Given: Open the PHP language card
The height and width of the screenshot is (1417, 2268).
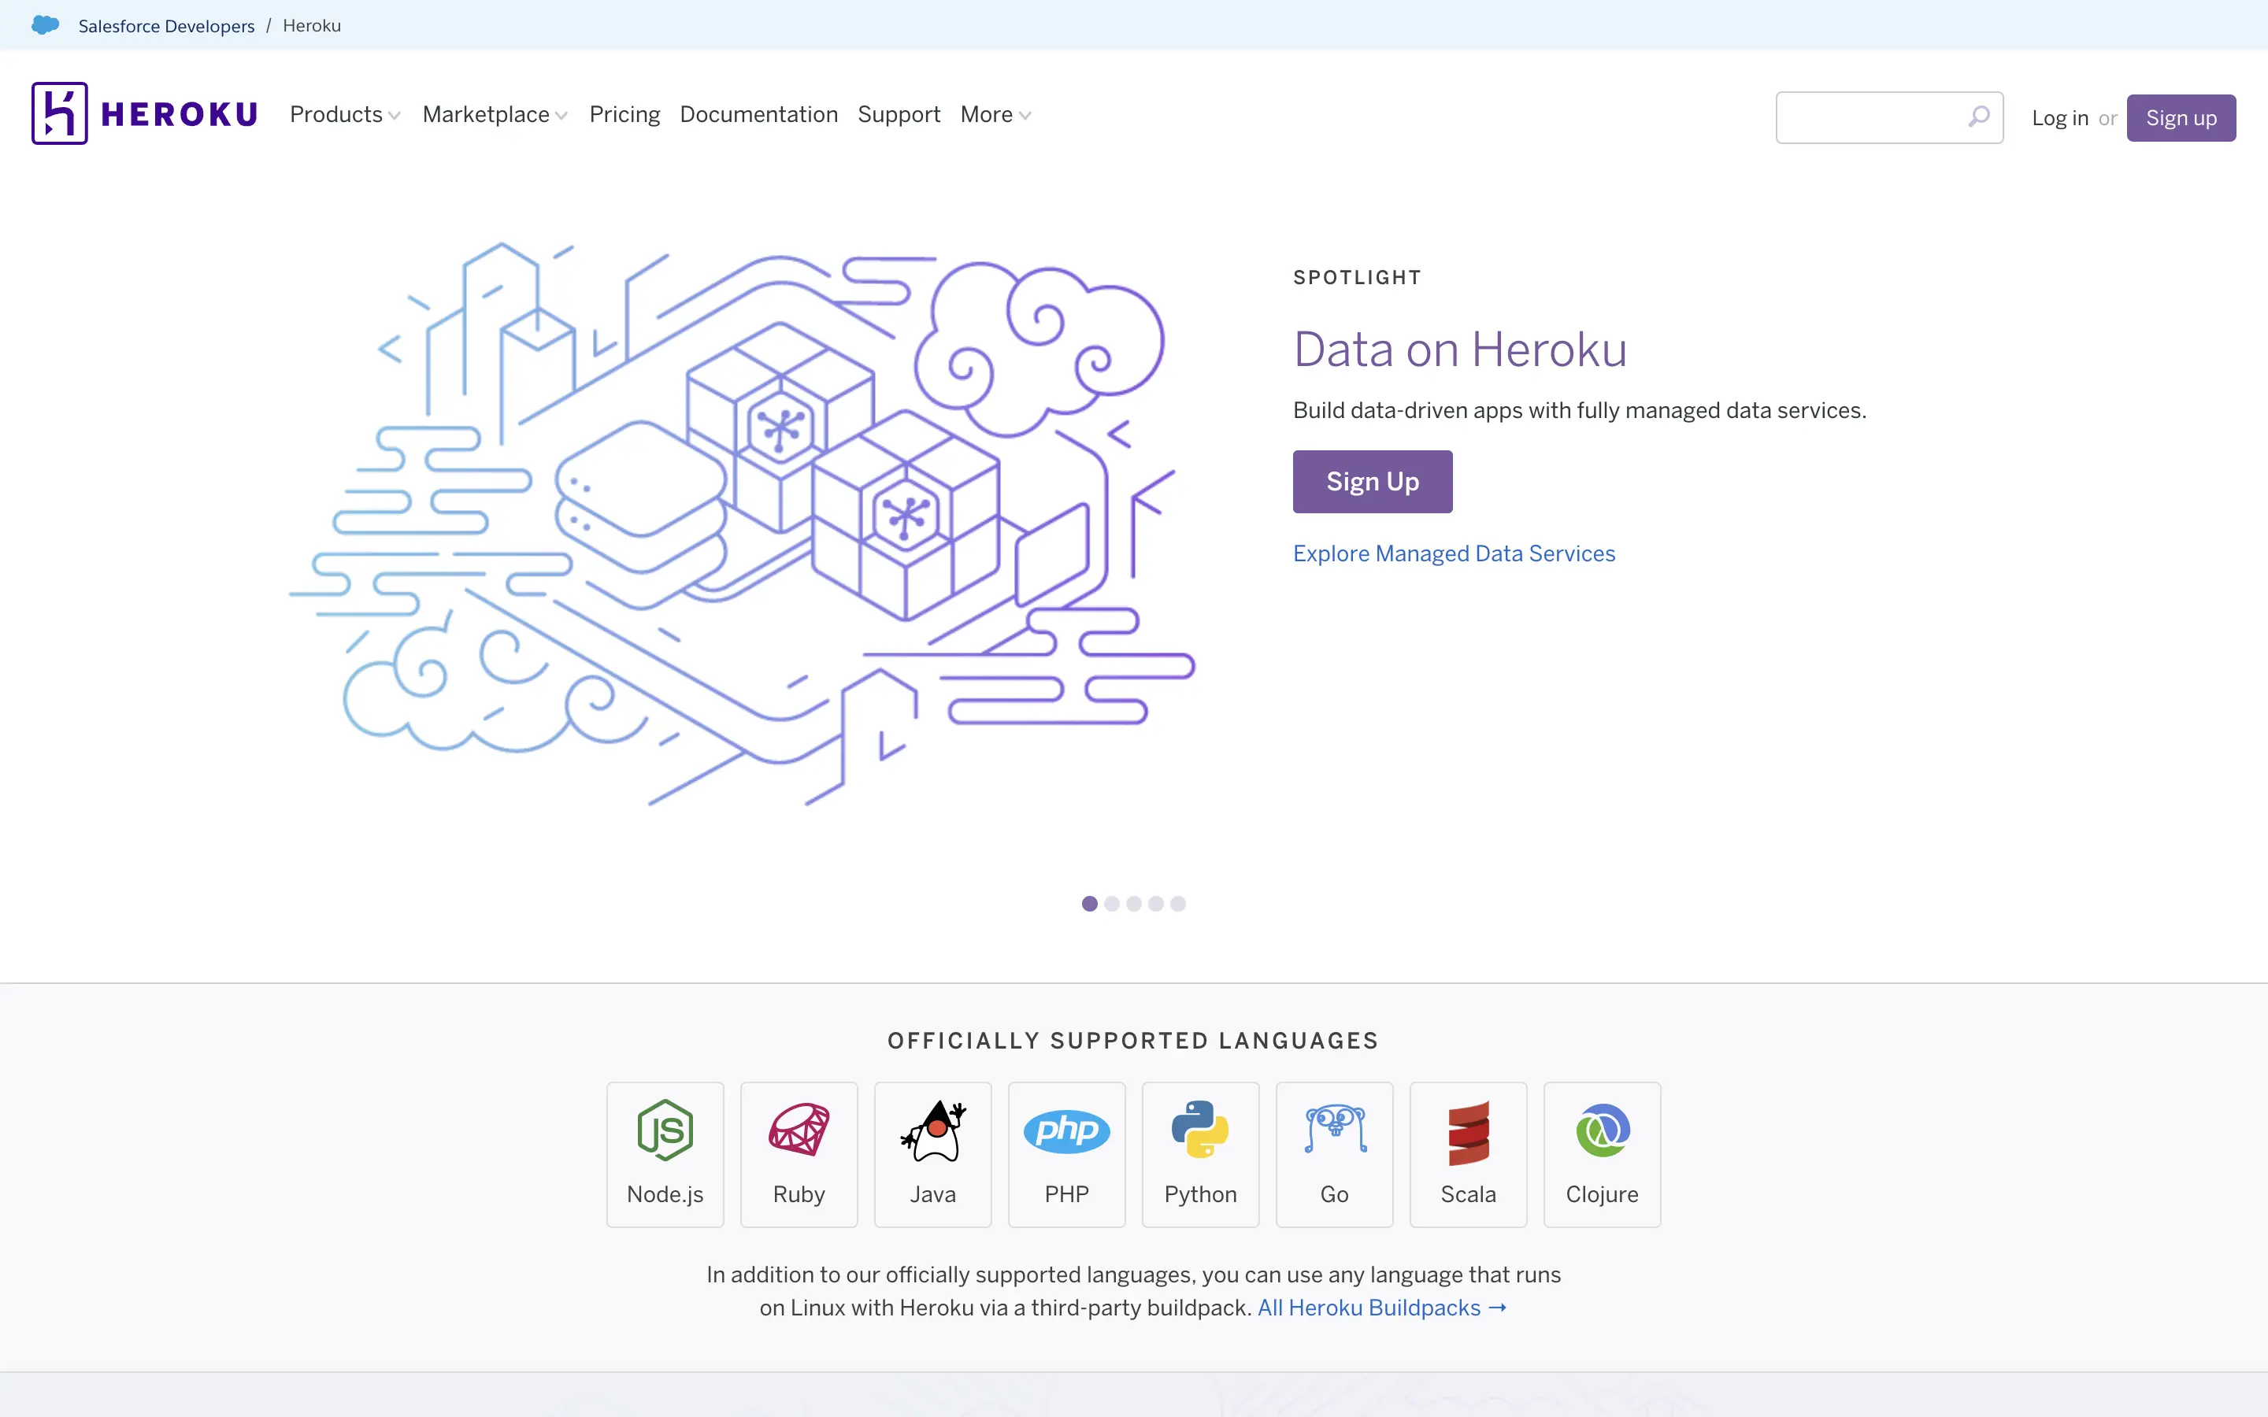Looking at the screenshot, I should coord(1066,1153).
